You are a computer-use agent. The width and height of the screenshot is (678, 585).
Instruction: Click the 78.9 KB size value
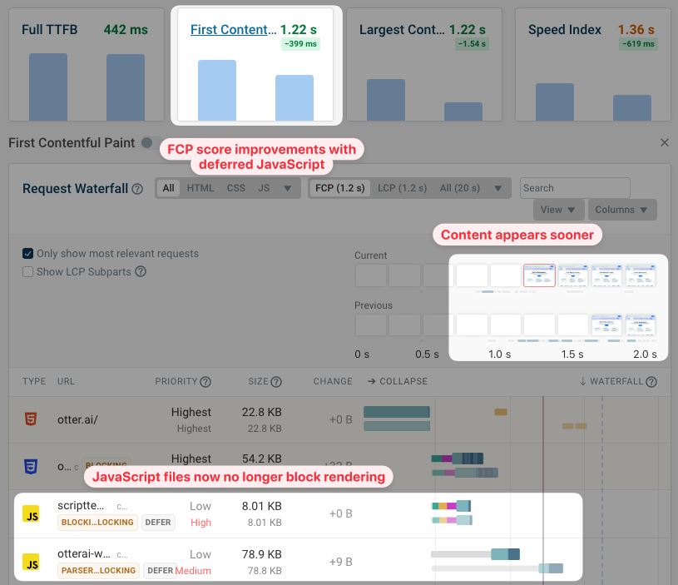(261, 554)
